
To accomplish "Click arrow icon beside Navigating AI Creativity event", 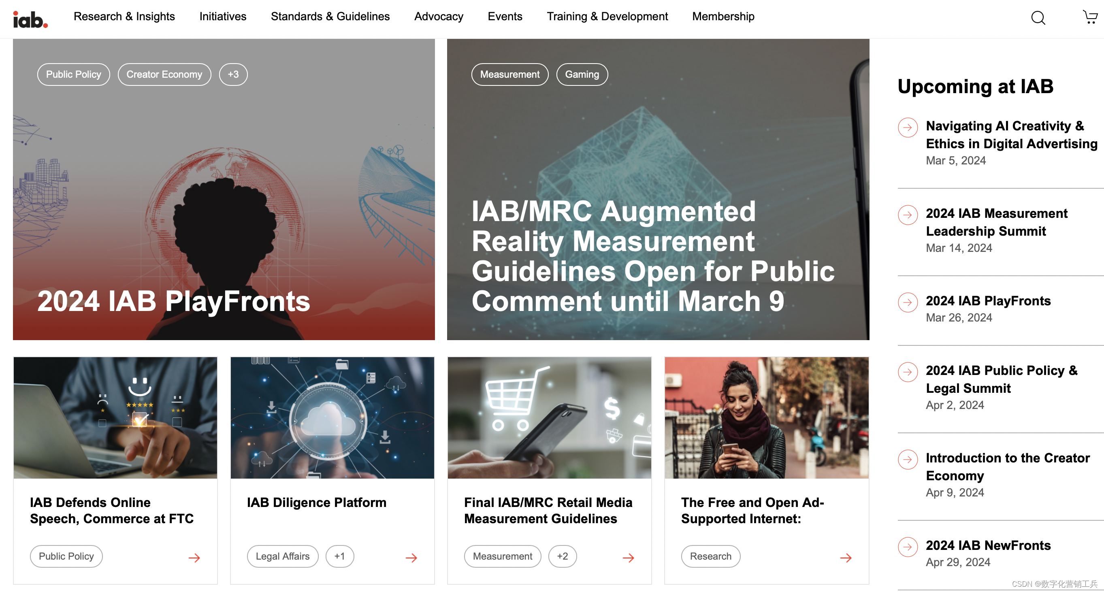I will pos(907,127).
